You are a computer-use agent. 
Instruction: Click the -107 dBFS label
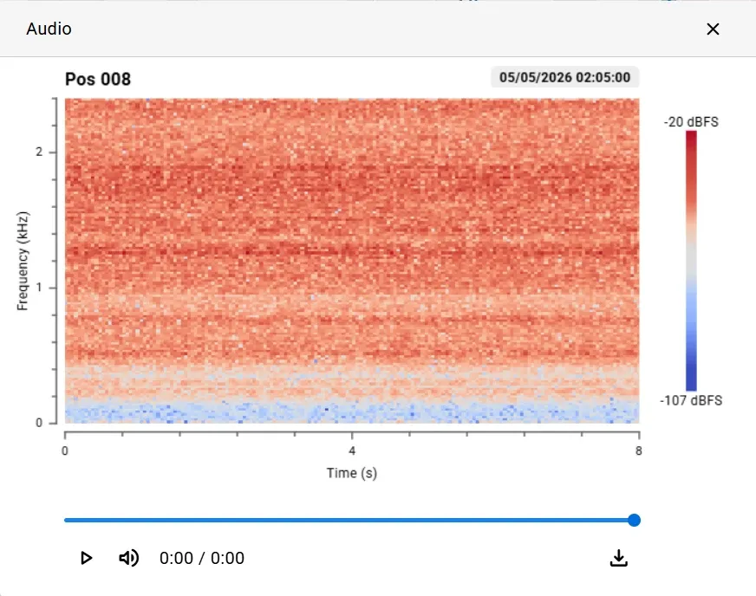(x=691, y=400)
